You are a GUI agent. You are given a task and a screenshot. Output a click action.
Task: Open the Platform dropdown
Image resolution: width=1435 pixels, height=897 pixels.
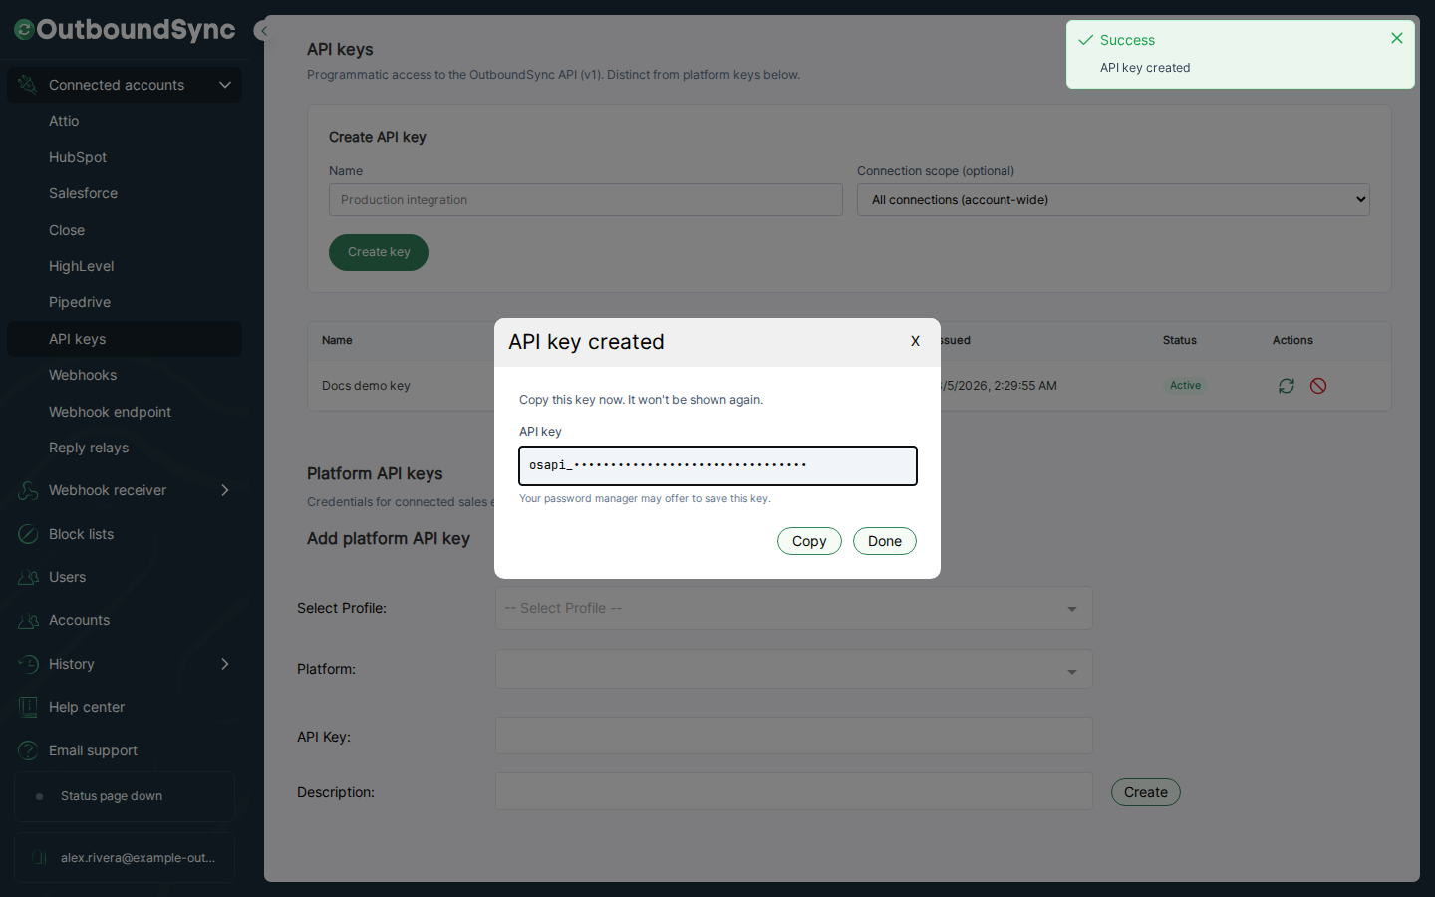pos(794,669)
